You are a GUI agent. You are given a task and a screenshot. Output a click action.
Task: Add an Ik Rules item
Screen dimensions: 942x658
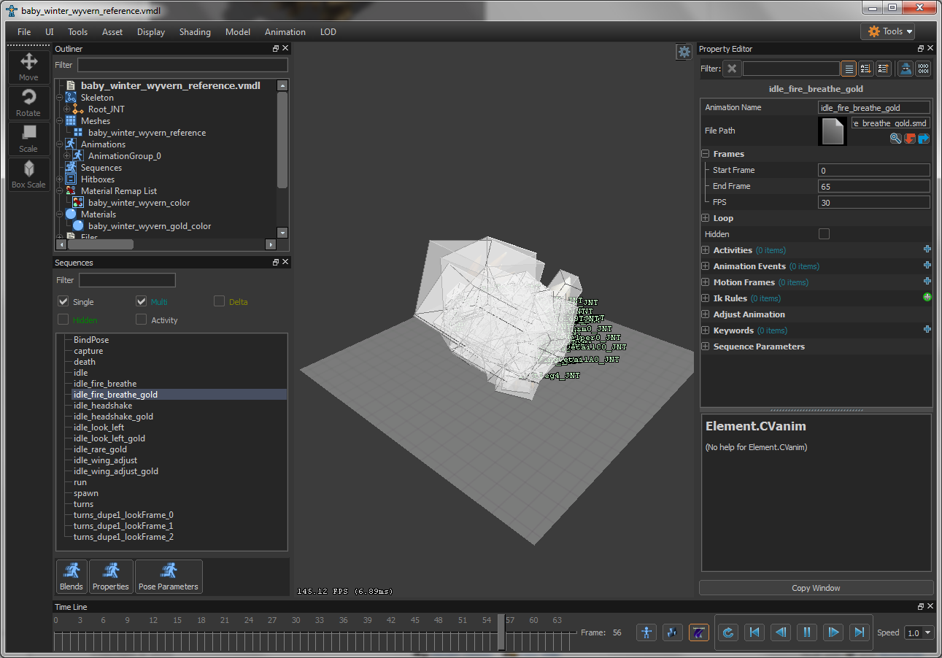pos(927,298)
